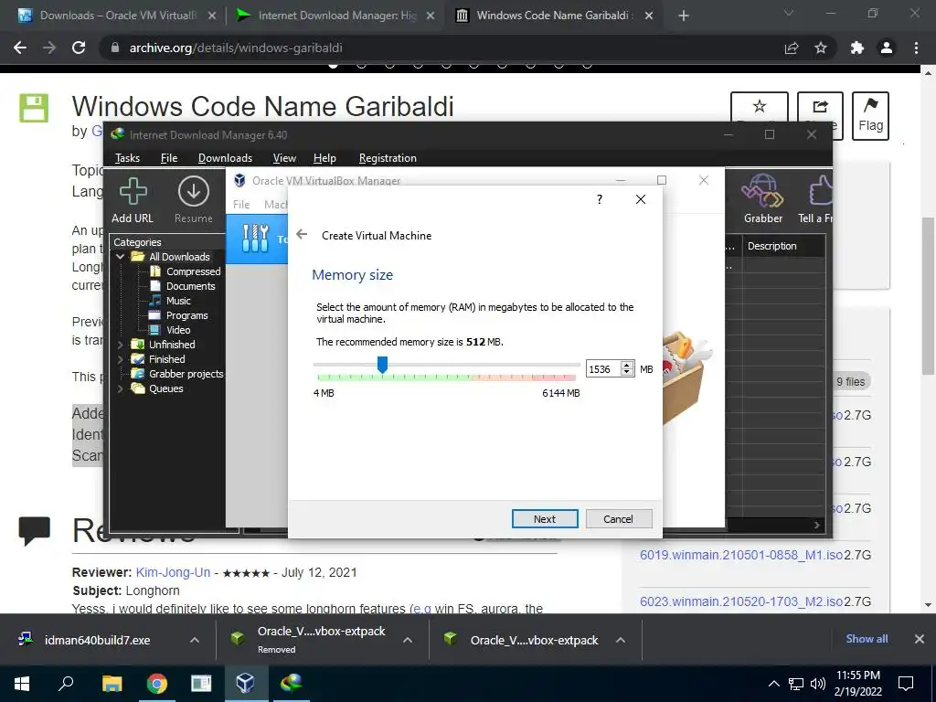Click the VirtualBox Tools icon
The width and height of the screenshot is (936, 702).
[256, 239]
